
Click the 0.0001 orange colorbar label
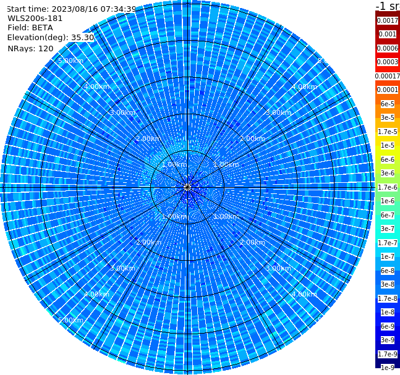(388, 90)
